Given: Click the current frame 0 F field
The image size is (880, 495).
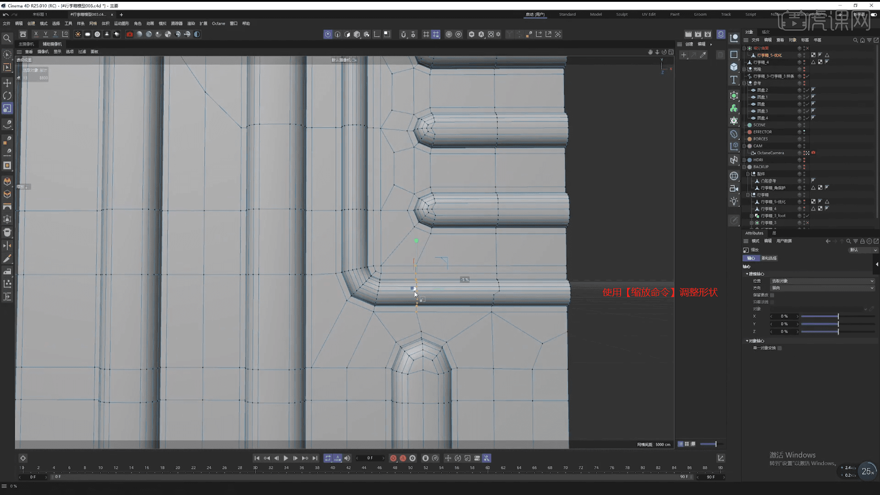Looking at the screenshot, I should 370,458.
